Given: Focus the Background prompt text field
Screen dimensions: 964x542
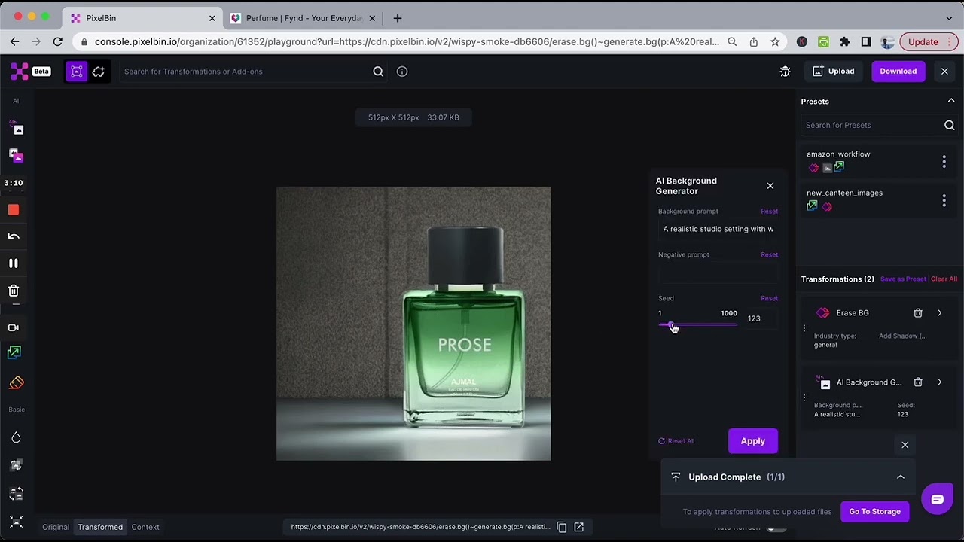Looking at the screenshot, I should point(718,229).
